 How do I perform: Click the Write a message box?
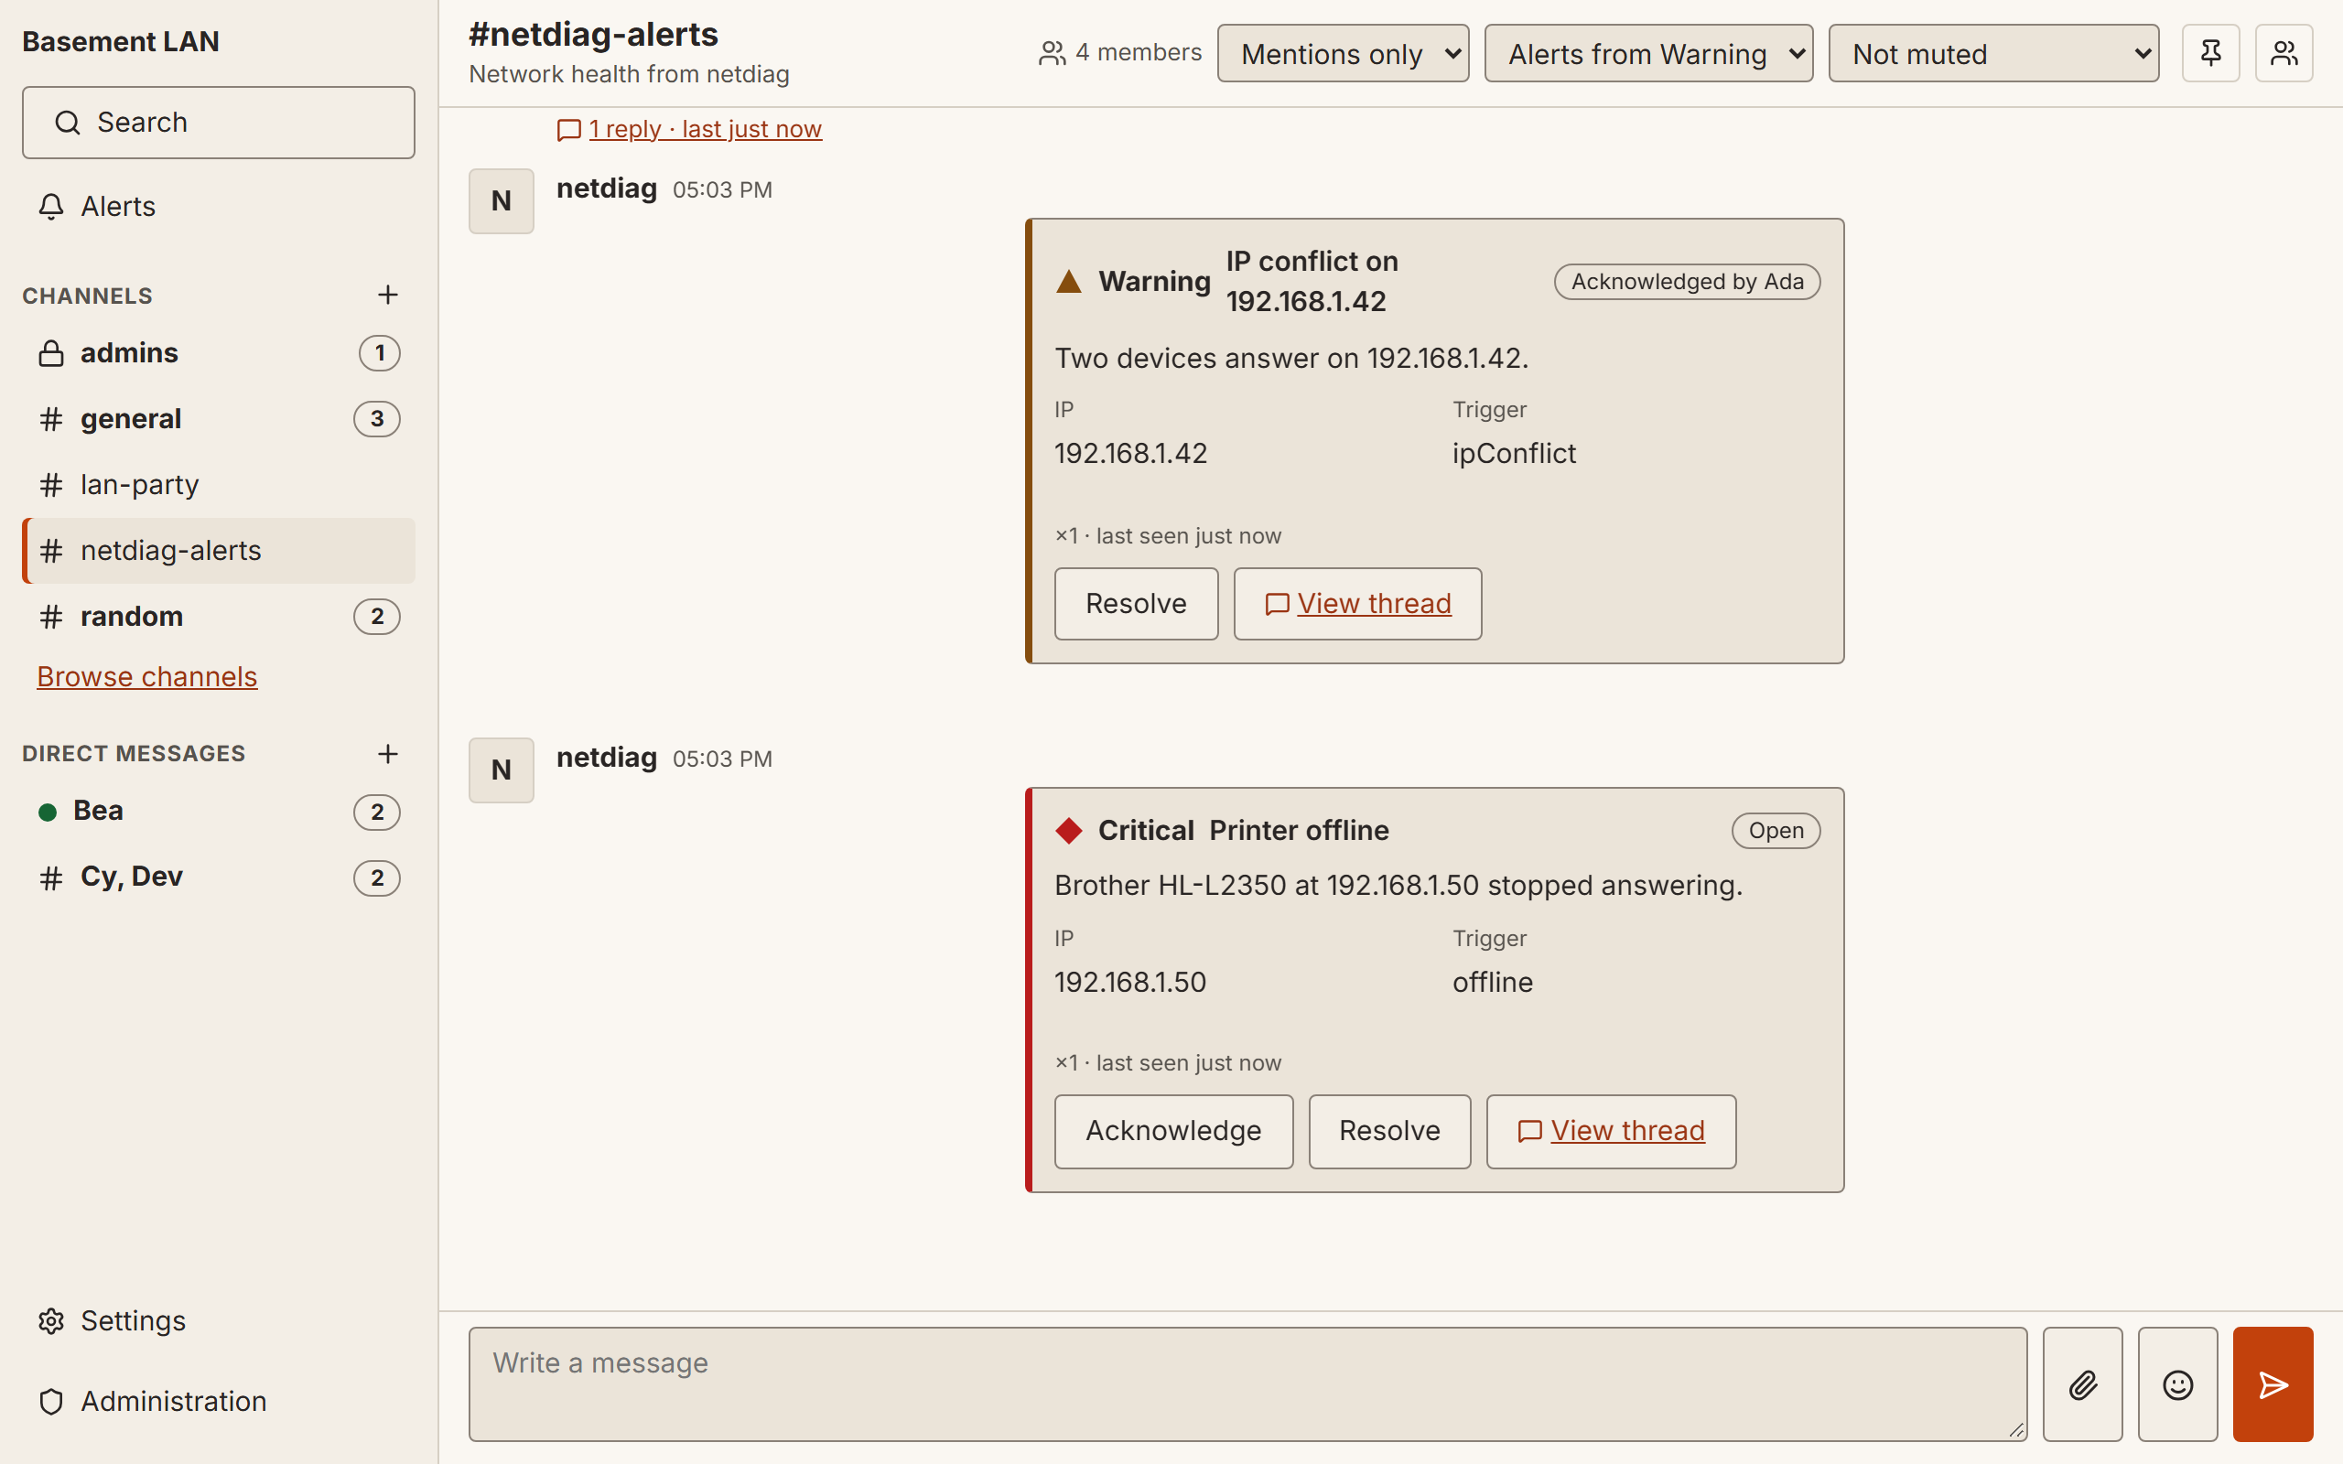tap(1247, 1383)
